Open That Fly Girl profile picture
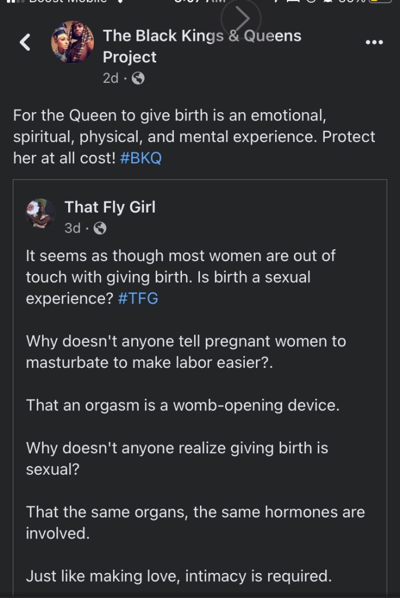 [41, 213]
